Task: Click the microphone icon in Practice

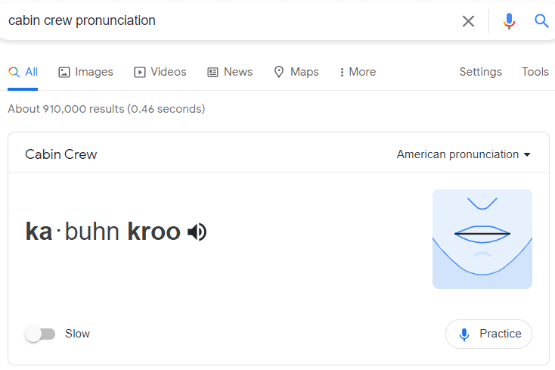Action: point(464,334)
